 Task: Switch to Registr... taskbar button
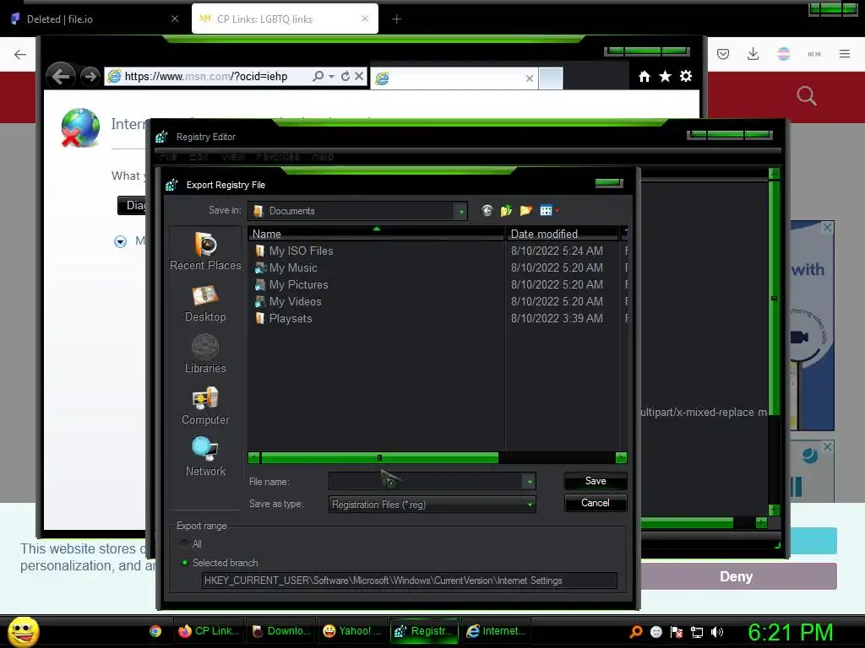click(424, 631)
